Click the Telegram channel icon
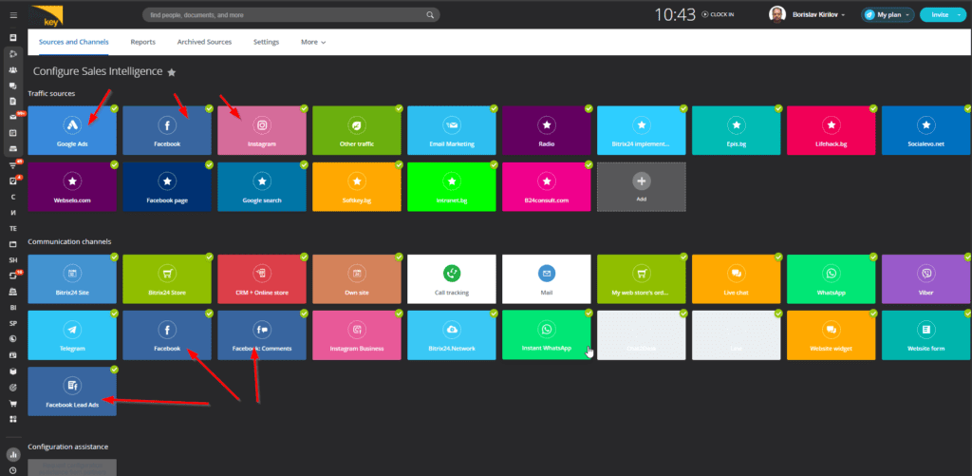The width and height of the screenshot is (972, 476). click(x=72, y=329)
